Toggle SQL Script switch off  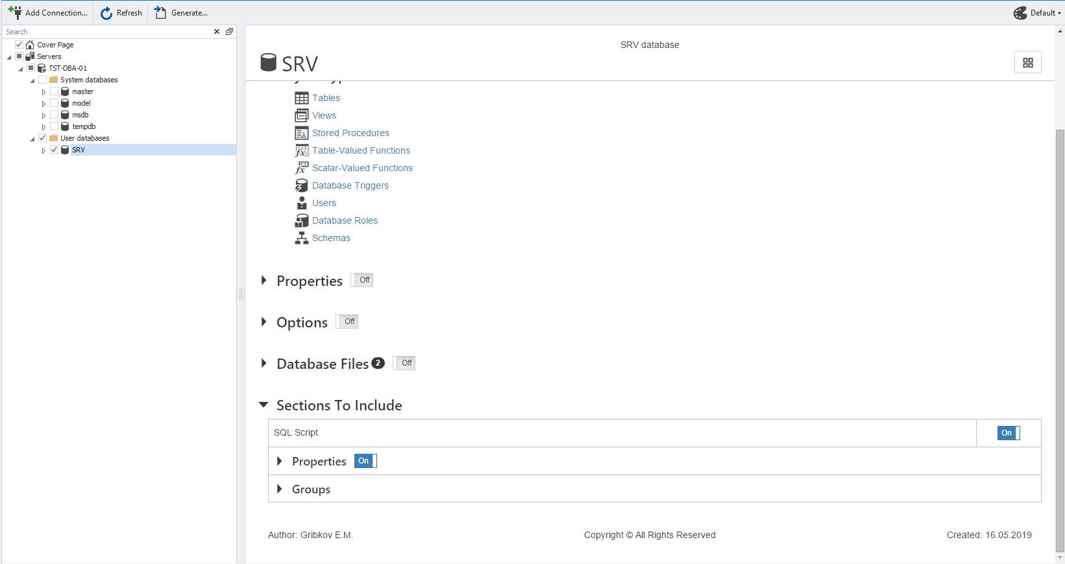coord(1008,433)
